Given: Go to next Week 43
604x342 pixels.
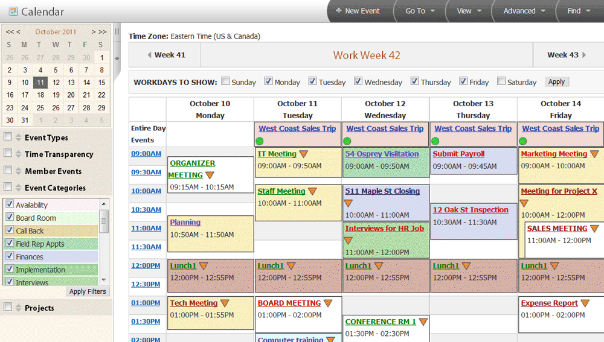Looking at the screenshot, I should (x=567, y=55).
